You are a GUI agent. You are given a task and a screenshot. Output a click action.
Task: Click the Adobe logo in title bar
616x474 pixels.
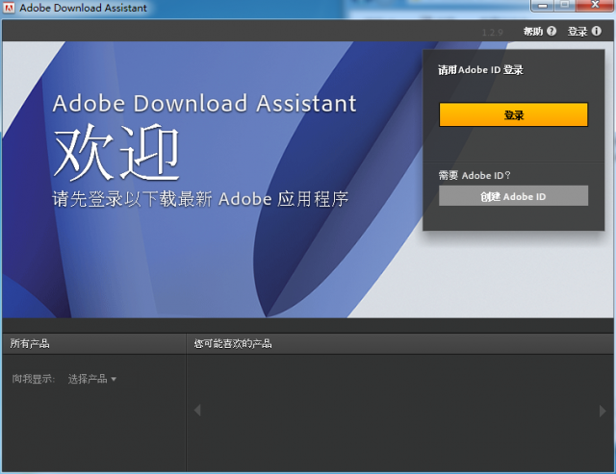coord(9,8)
